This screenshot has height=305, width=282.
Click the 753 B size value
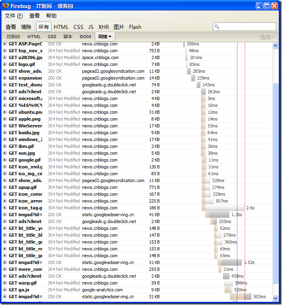click(x=154, y=51)
